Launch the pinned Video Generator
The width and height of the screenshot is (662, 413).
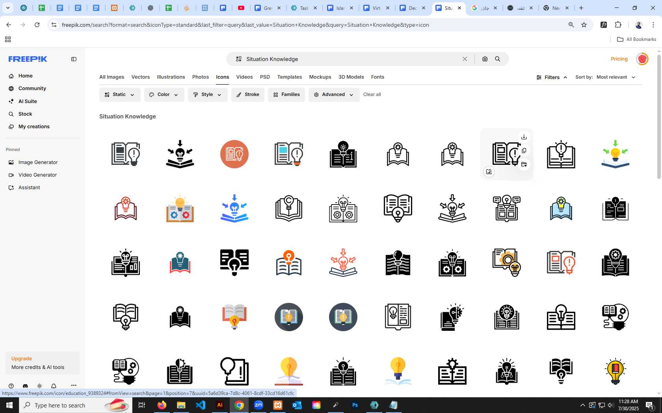(x=37, y=175)
